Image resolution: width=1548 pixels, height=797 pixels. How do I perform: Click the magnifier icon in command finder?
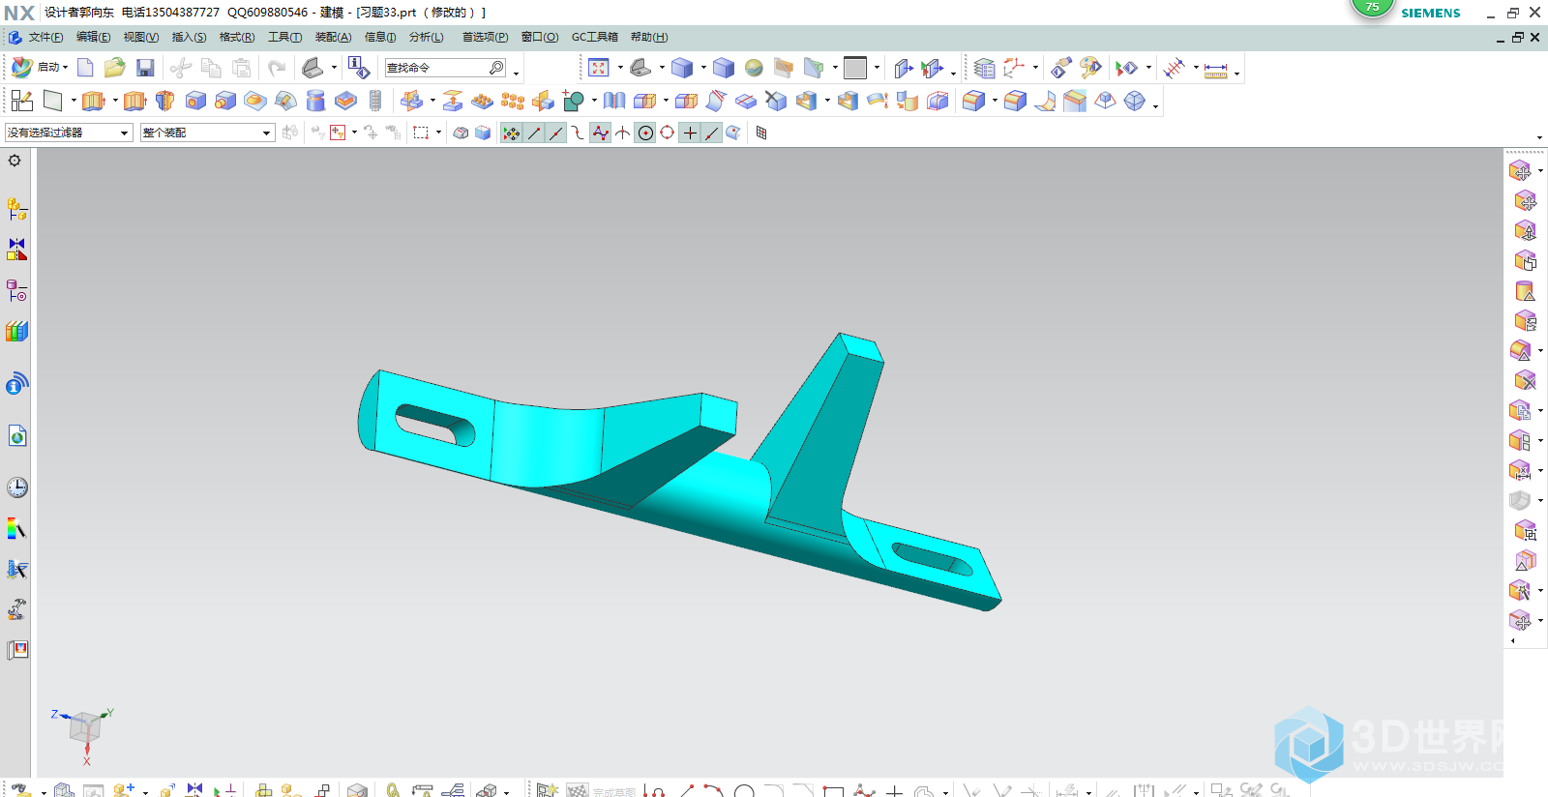(496, 68)
